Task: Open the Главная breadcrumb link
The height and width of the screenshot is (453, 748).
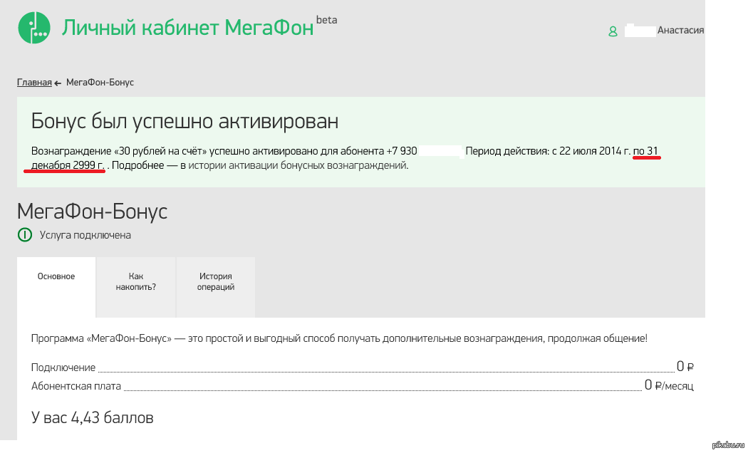Action: pyautogui.click(x=34, y=83)
